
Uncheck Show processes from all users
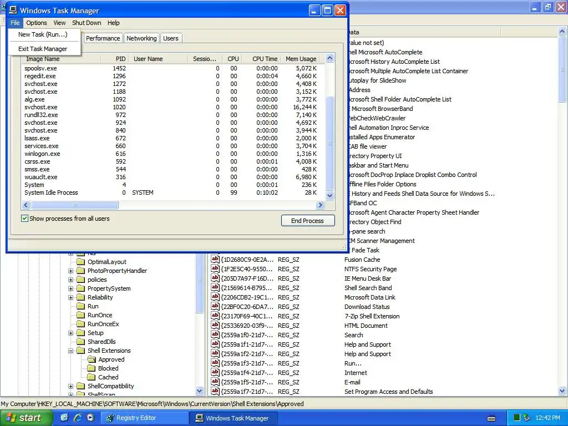point(24,219)
